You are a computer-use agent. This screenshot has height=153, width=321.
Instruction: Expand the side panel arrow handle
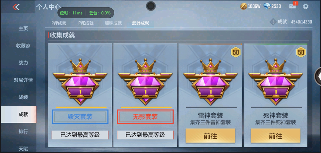(x=318, y=76)
